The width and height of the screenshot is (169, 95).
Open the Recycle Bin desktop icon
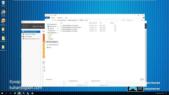click(3, 3)
